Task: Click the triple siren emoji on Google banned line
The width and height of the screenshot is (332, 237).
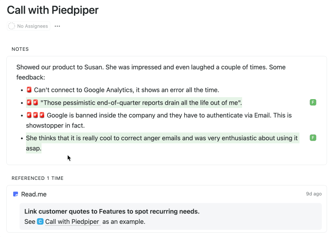Action: 36,116
